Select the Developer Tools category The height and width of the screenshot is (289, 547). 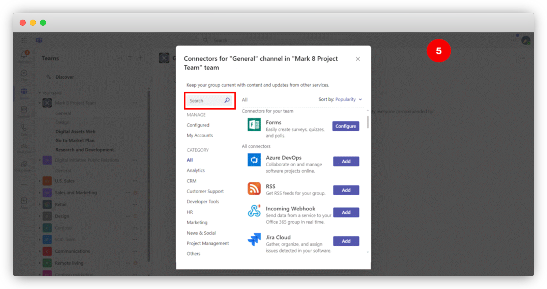tap(203, 201)
